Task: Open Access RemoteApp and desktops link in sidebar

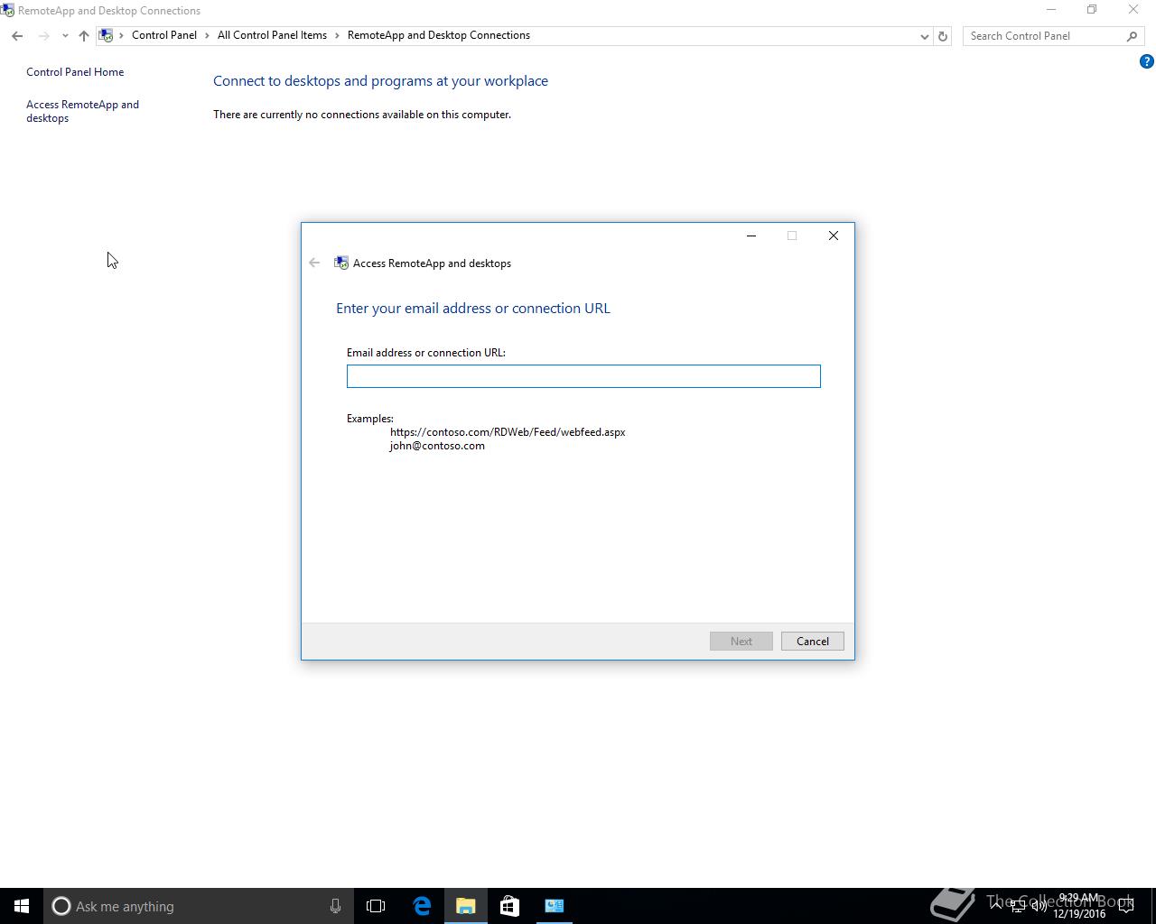Action: click(82, 111)
